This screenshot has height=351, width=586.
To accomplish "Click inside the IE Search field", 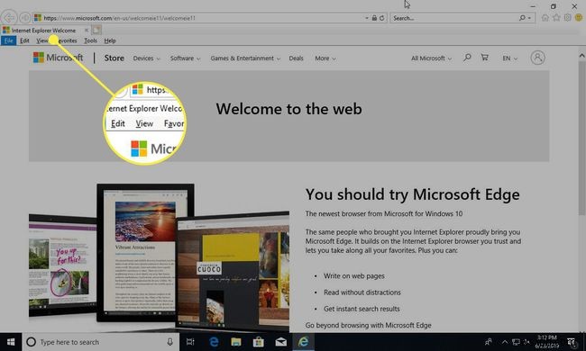I will [x=454, y=18].
